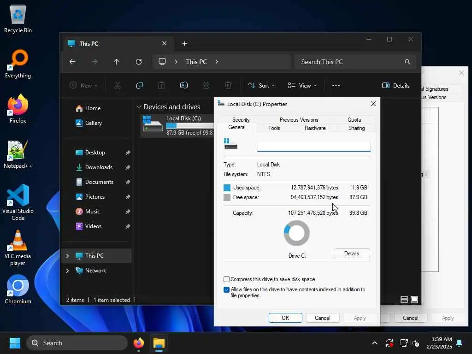Click the search magnifier in Explorer

[x=407, y=62]
